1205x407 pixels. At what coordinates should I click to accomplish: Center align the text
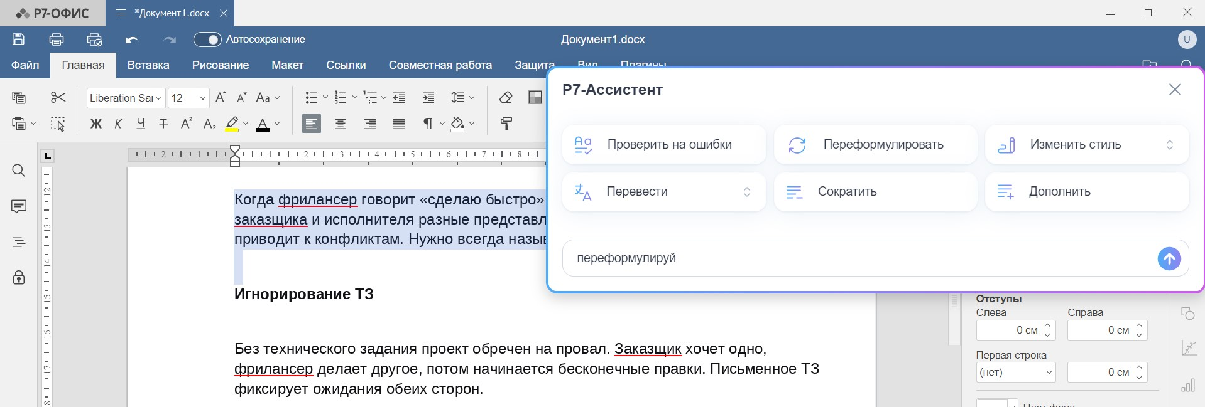click(x=341, y=124)
